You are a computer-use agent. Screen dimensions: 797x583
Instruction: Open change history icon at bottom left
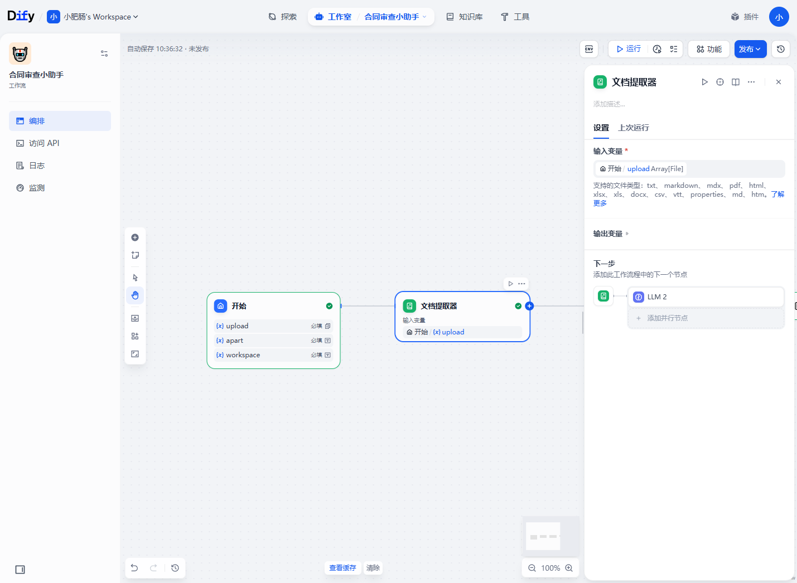click(175, 568)
